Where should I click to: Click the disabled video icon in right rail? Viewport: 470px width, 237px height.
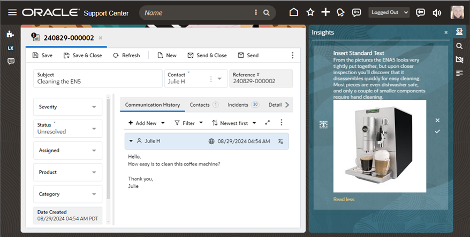pos(459,59)
